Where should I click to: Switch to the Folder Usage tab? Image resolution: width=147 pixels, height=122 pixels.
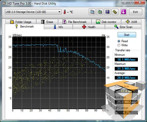pyautogui.click(x=21, y=22)
